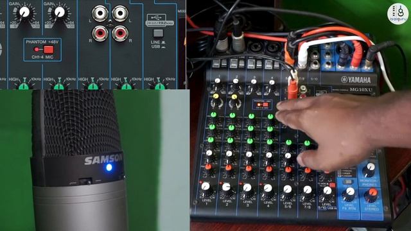
Task: Click the FX on/off button above FX RTN knob
Action: tap(347, 182)
